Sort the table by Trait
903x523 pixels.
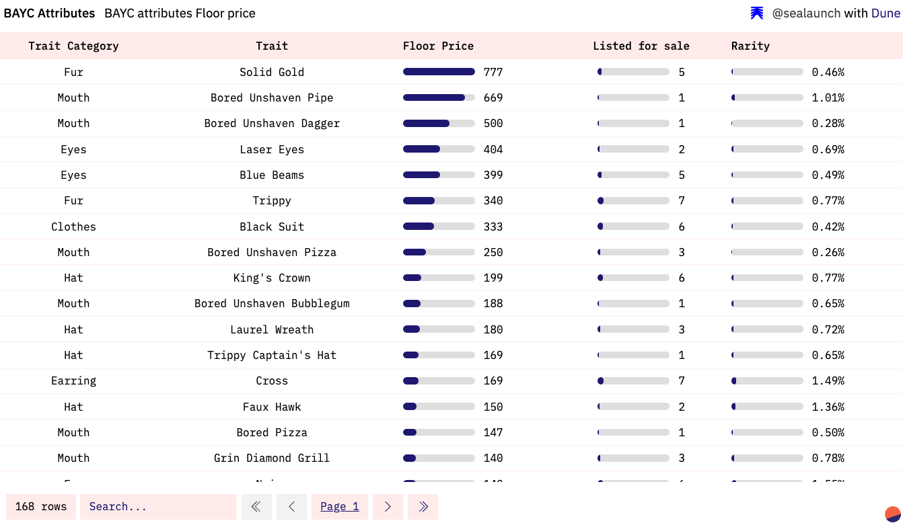(x=272, y=46)
